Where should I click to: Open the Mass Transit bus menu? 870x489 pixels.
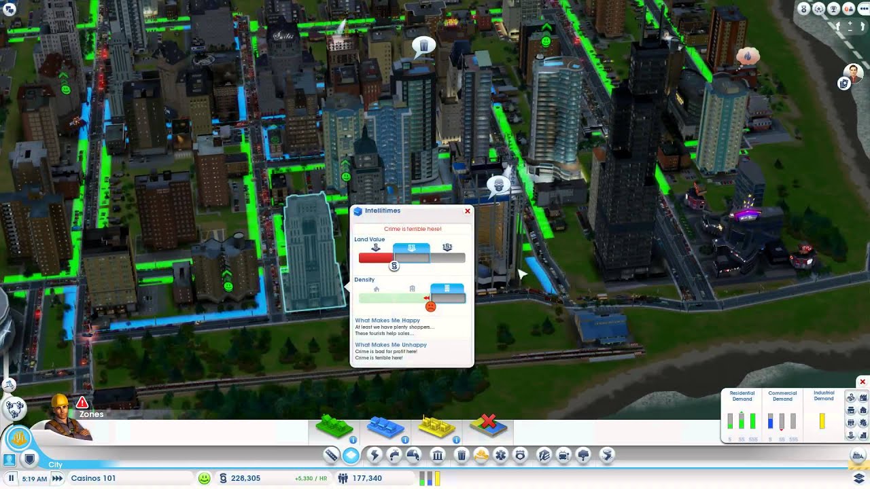[x=563, y=455]
